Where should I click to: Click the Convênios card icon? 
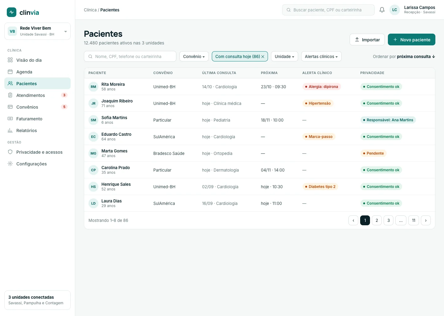point(10,107)
